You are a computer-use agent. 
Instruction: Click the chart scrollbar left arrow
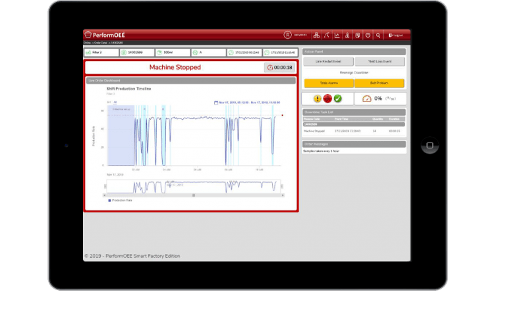[104, 195]
